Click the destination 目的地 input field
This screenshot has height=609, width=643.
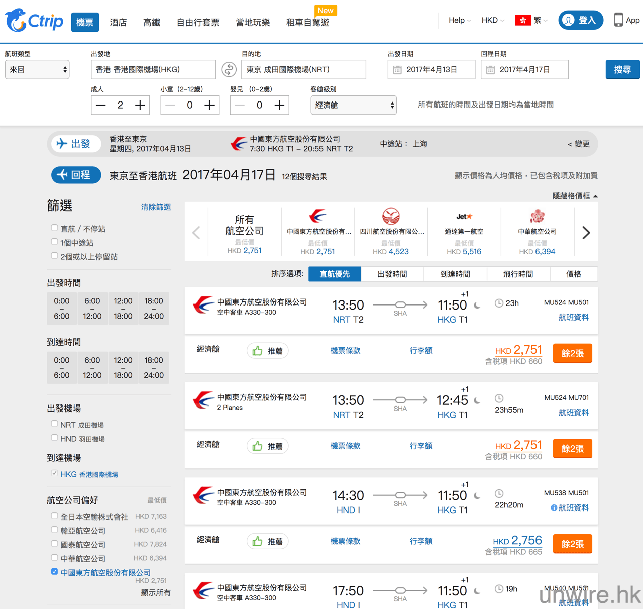pyautogui.click(x=303, y=70)
